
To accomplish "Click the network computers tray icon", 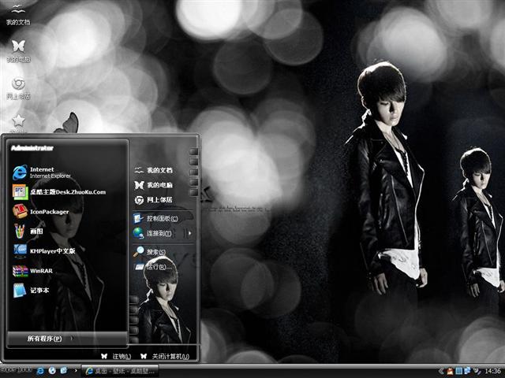I will point(467,371).
